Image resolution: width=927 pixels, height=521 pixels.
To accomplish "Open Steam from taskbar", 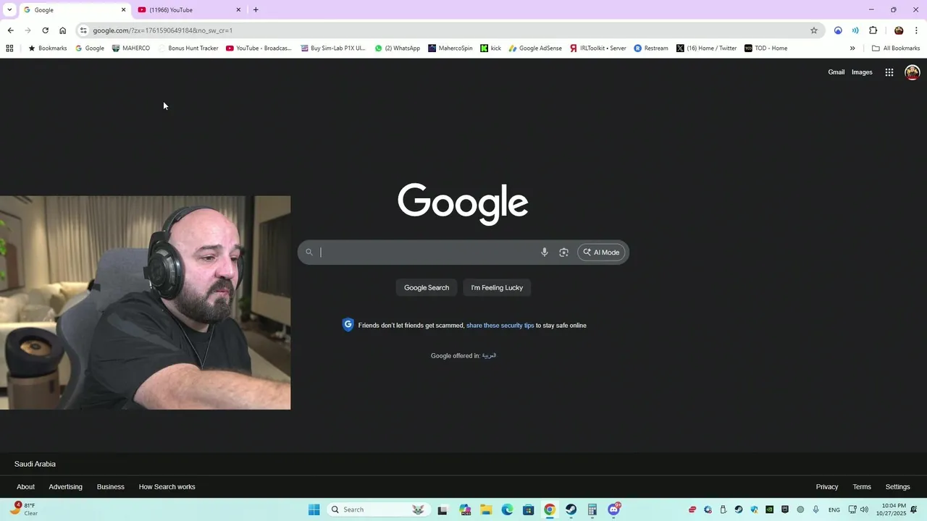I will 571,509.
